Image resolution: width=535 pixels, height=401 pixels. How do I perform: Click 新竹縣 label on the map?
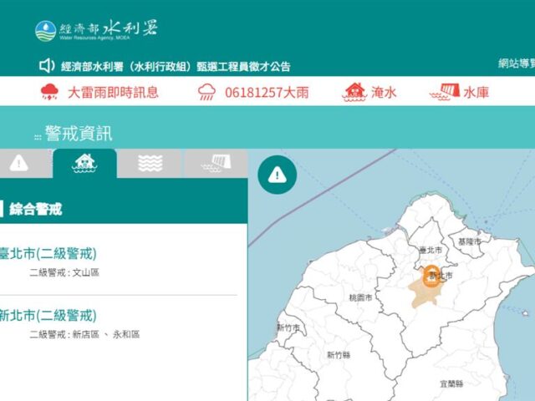tap(339, 355)
